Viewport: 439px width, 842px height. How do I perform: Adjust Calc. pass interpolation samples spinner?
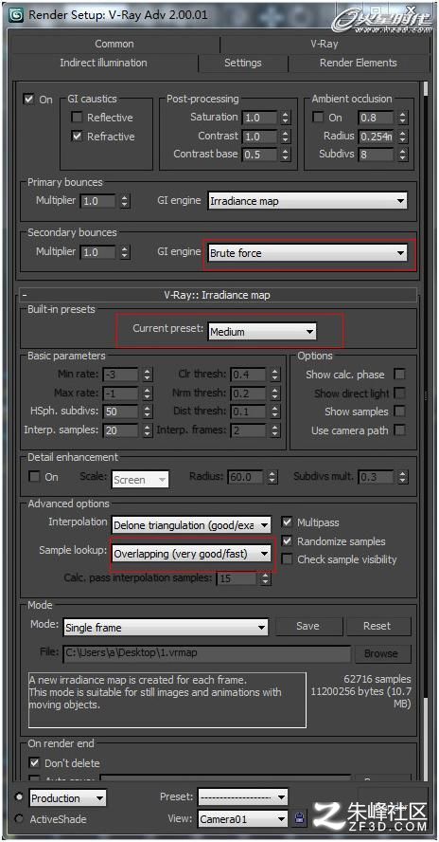265,578
